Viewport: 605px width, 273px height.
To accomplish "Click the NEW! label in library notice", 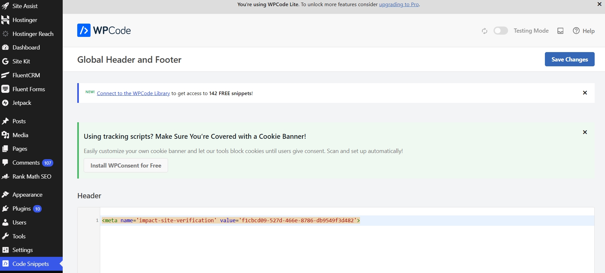I will click(90, 92).
